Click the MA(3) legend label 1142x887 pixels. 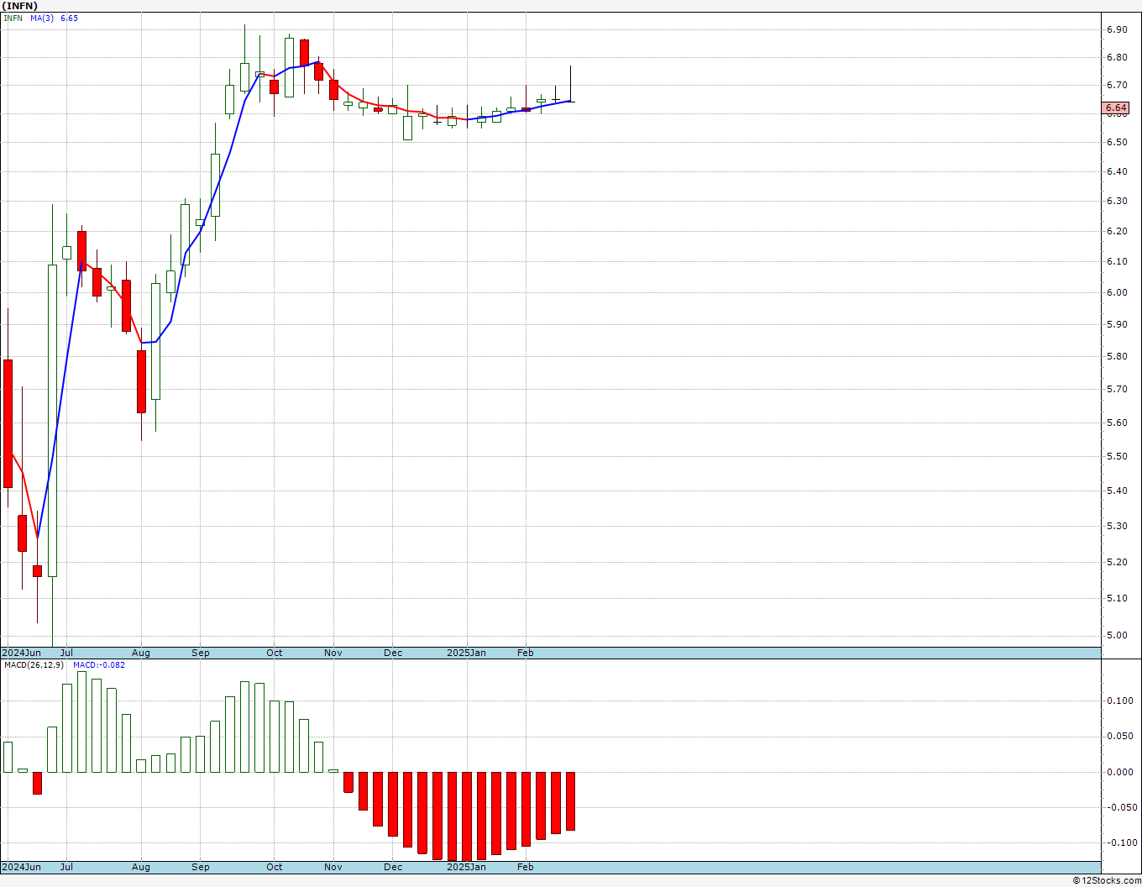[x=42, y=18]
